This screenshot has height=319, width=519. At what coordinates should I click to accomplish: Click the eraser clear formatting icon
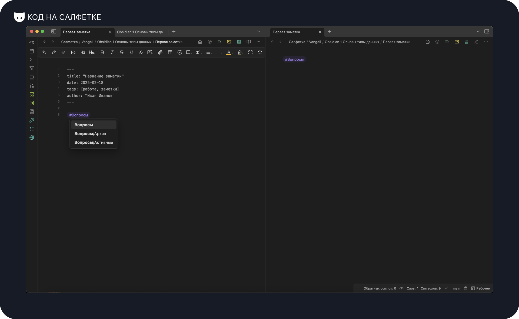pos(63,52)
